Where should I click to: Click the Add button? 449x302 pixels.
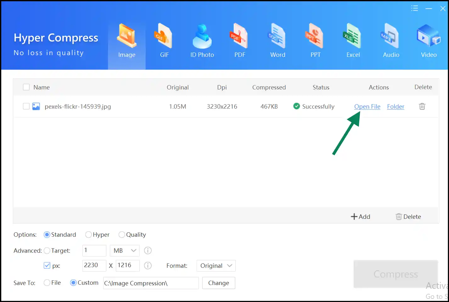[x=361, y=217]
